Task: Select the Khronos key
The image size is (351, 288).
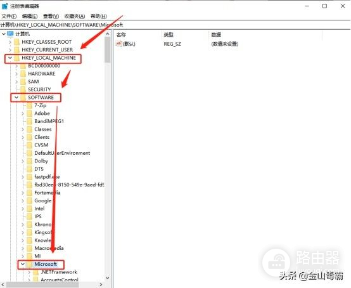Action: (x=42, y=225)
